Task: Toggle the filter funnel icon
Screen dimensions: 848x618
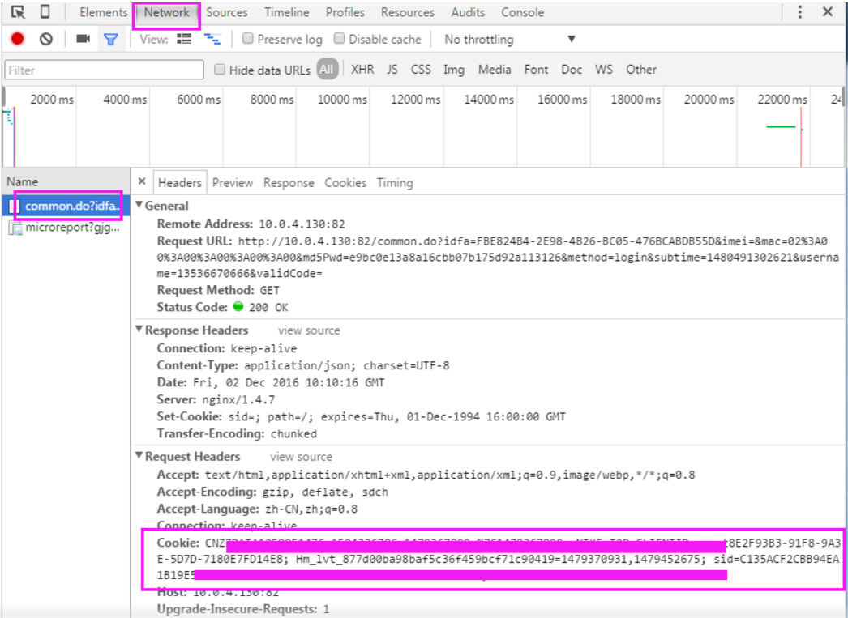Action: 111,39
